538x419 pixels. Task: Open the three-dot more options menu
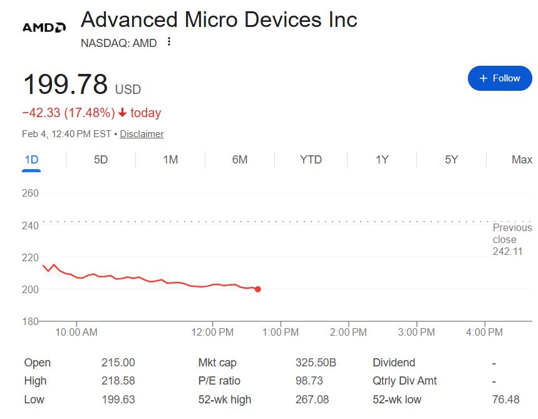click(x=169, y=43)
